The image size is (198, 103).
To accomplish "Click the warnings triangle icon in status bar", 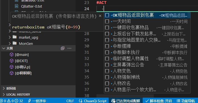I will tap(9, 101).
